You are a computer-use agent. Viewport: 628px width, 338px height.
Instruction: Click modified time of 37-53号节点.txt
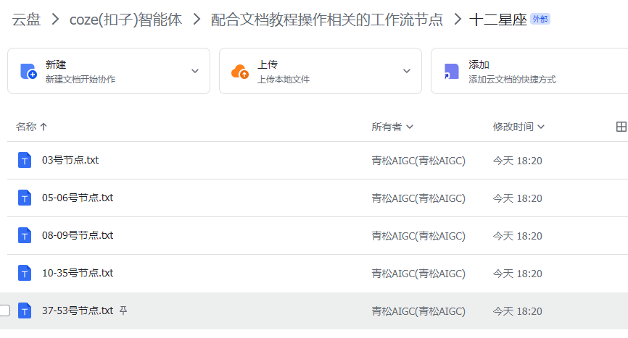(x=517, y=310)
